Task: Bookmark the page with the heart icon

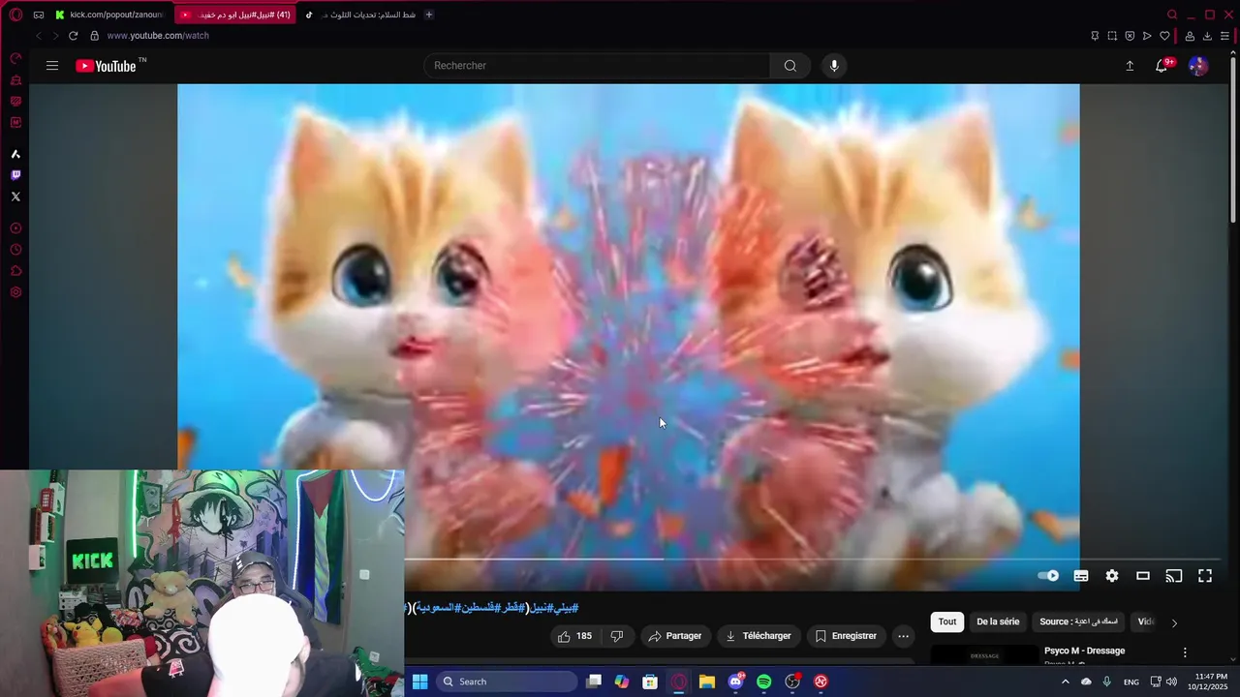Action: pyautogui.click(x=1164, y=36)
